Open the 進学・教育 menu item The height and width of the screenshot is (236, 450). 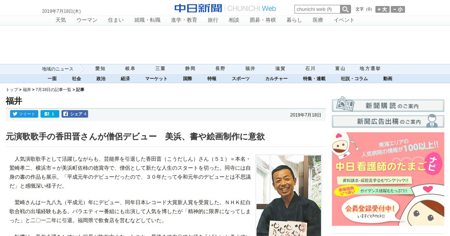tap(184, 20)
